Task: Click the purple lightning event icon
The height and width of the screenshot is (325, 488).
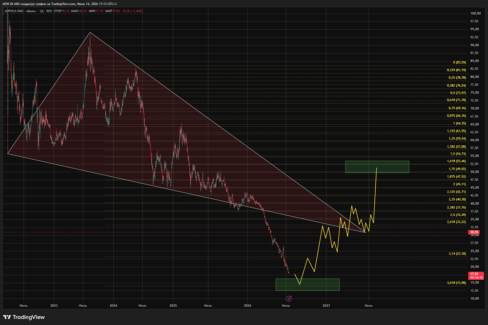Action: coord(289,299)
